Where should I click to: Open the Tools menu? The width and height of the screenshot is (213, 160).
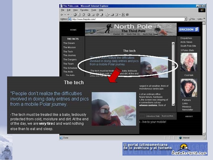click(x=93, y=10)
